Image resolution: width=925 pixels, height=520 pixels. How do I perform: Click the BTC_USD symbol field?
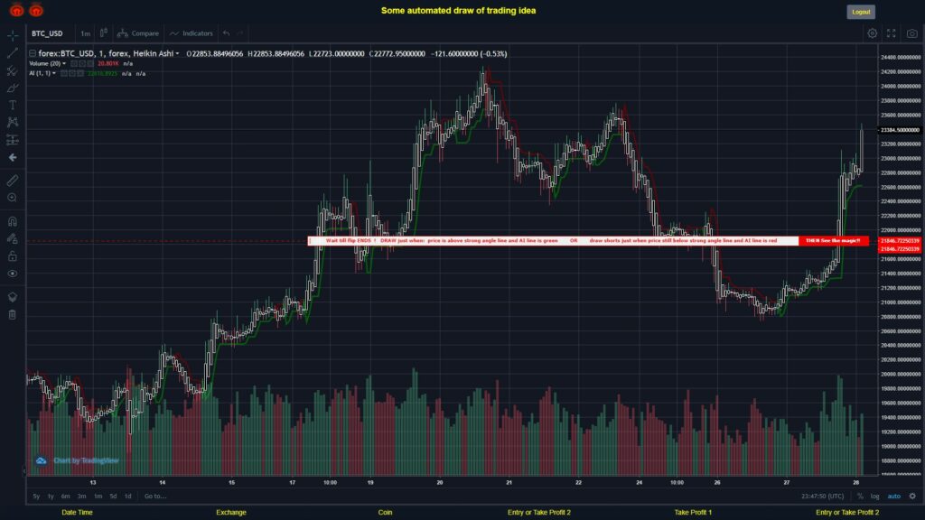(47, 33)
